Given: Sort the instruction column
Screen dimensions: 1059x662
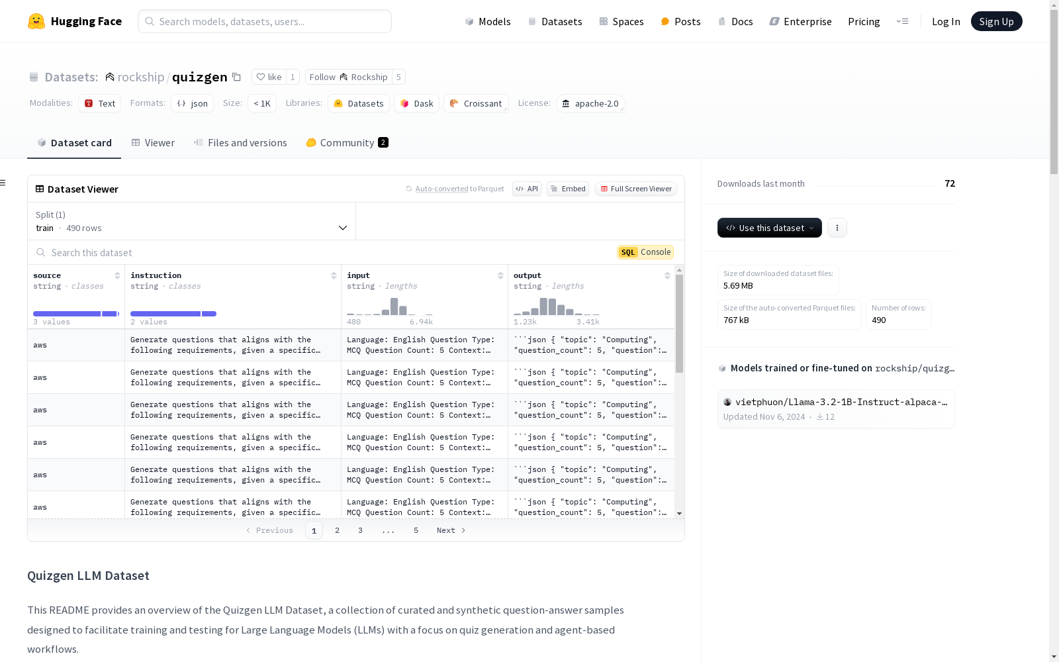Looking at the screenshot, I should coord(334,275).
